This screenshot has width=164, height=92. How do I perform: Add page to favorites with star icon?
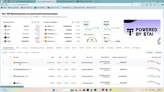[x=139, y=5]
